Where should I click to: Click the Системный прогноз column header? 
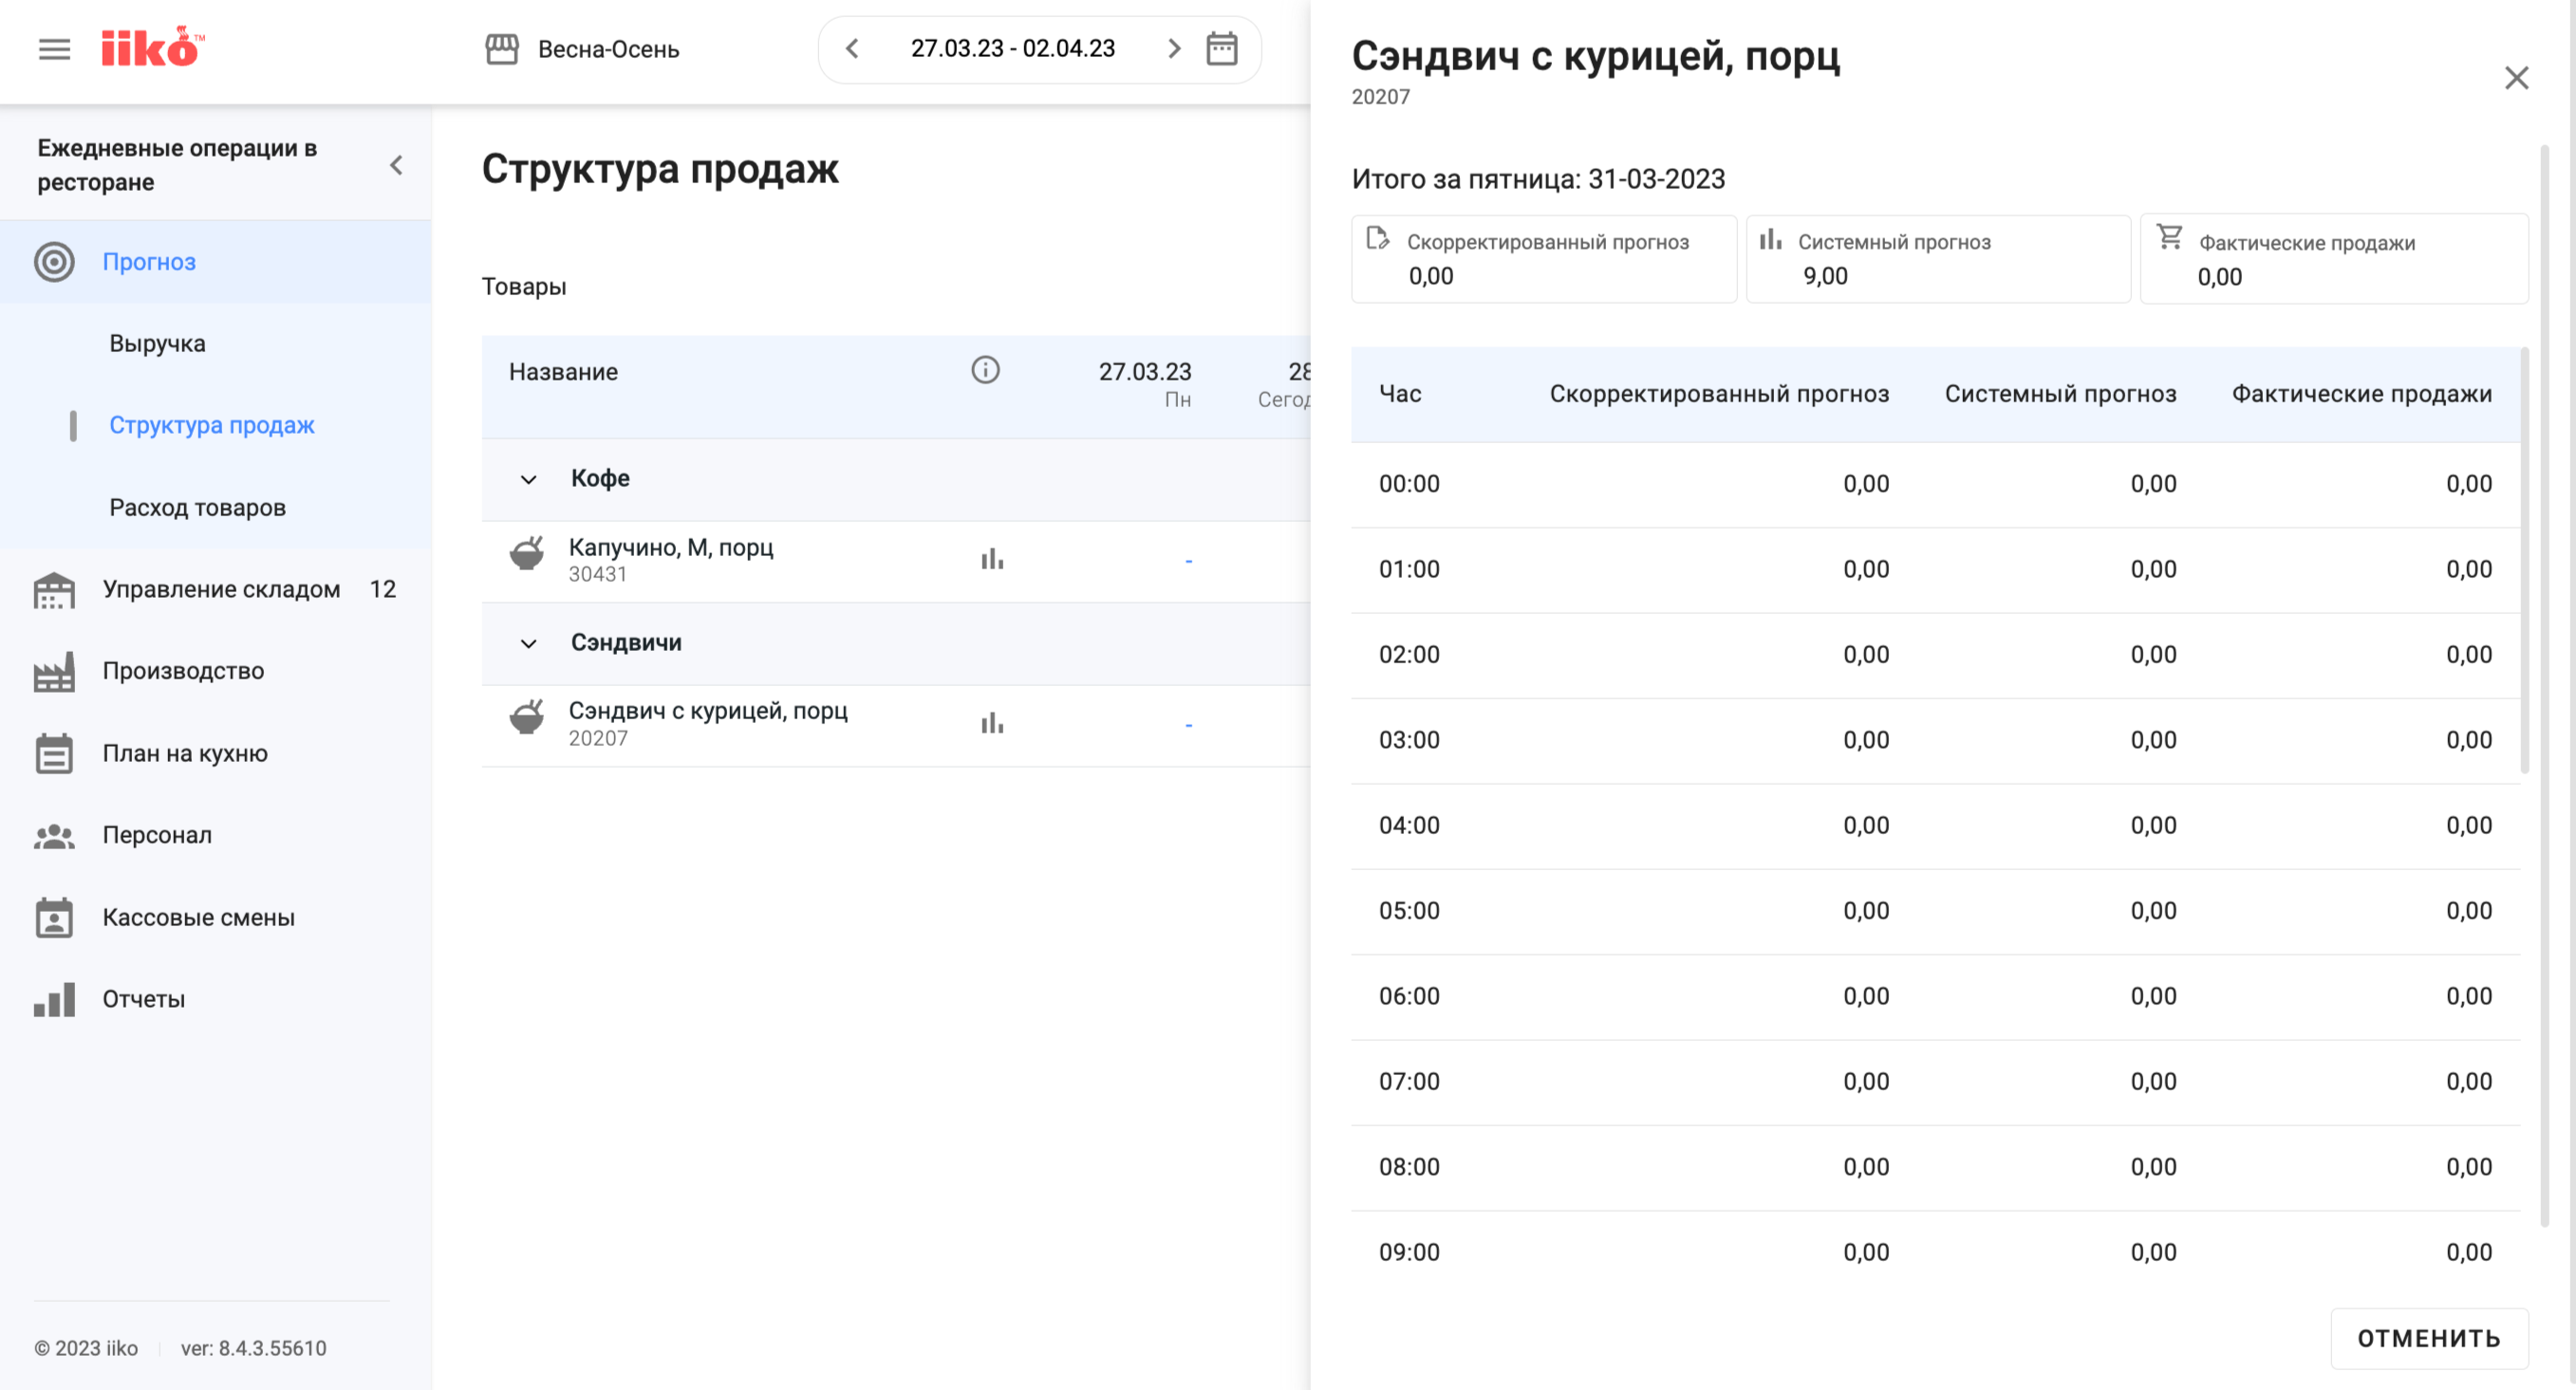pyautogui.click(x=2060, y=394)
